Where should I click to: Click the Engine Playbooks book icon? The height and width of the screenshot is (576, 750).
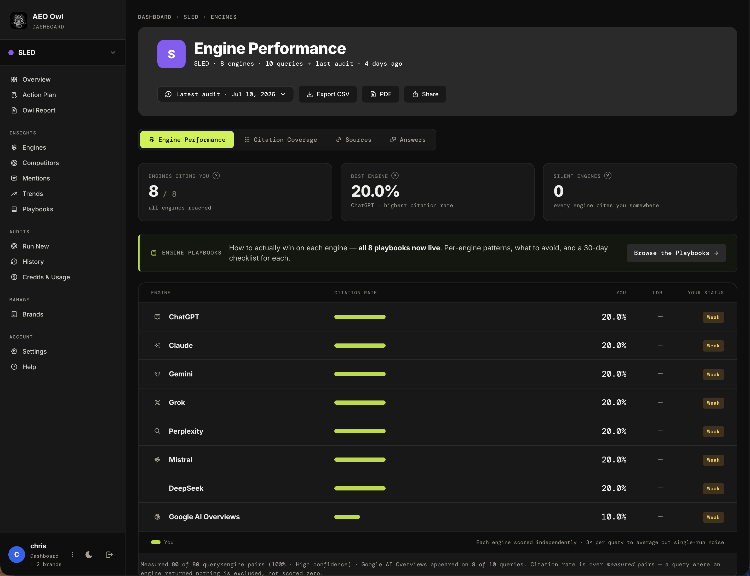click(x=154, y=253)
